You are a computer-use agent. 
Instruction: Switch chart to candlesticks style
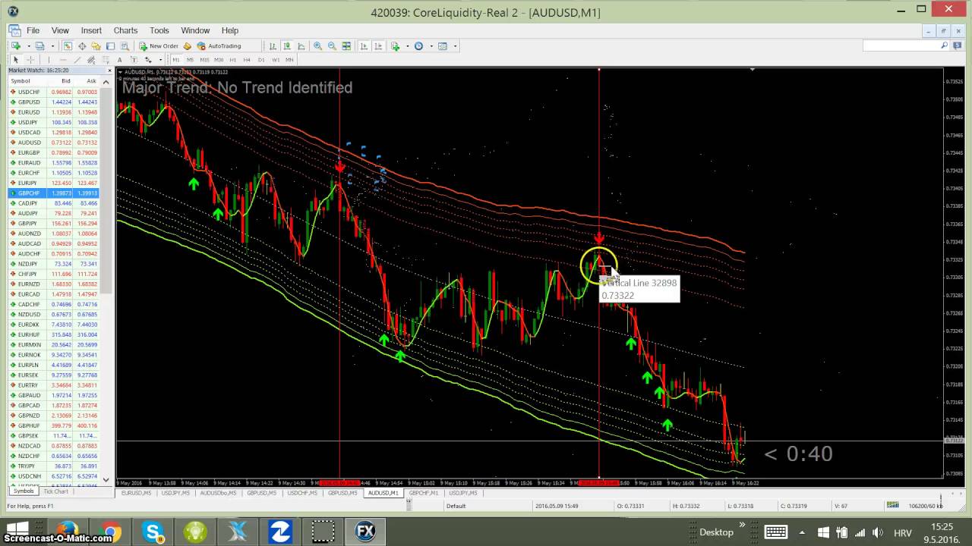[x=287, y=46]
